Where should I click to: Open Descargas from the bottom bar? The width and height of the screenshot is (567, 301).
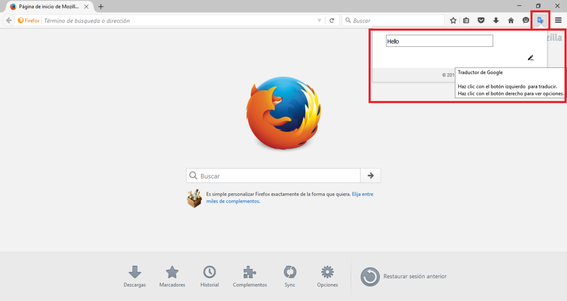click(x=135, y=276)
